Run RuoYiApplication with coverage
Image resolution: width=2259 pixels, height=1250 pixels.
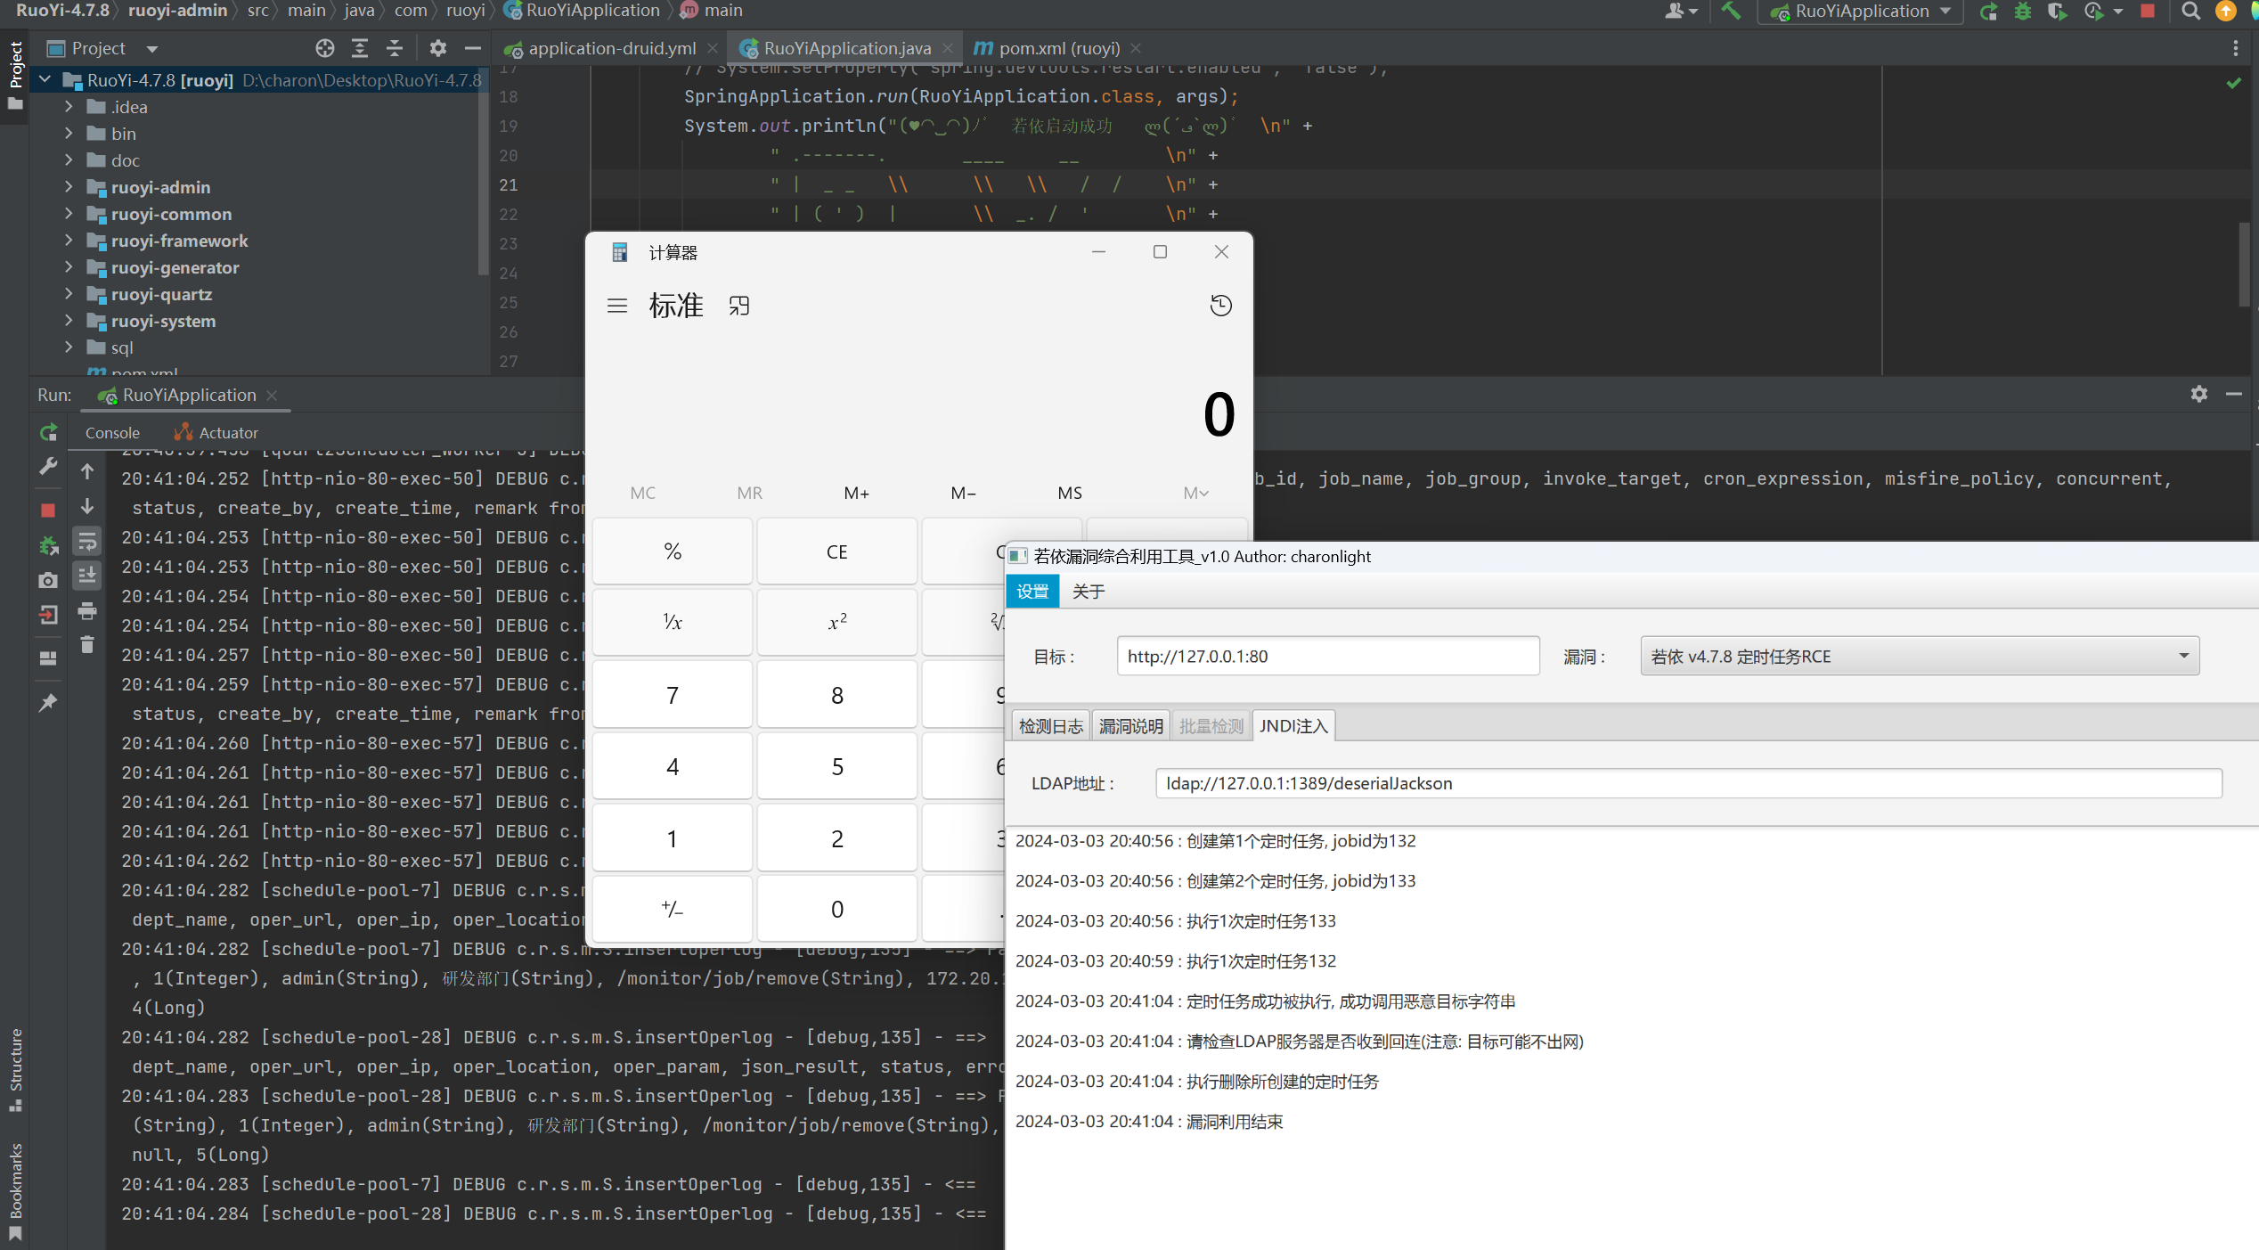pos(2057,11)
